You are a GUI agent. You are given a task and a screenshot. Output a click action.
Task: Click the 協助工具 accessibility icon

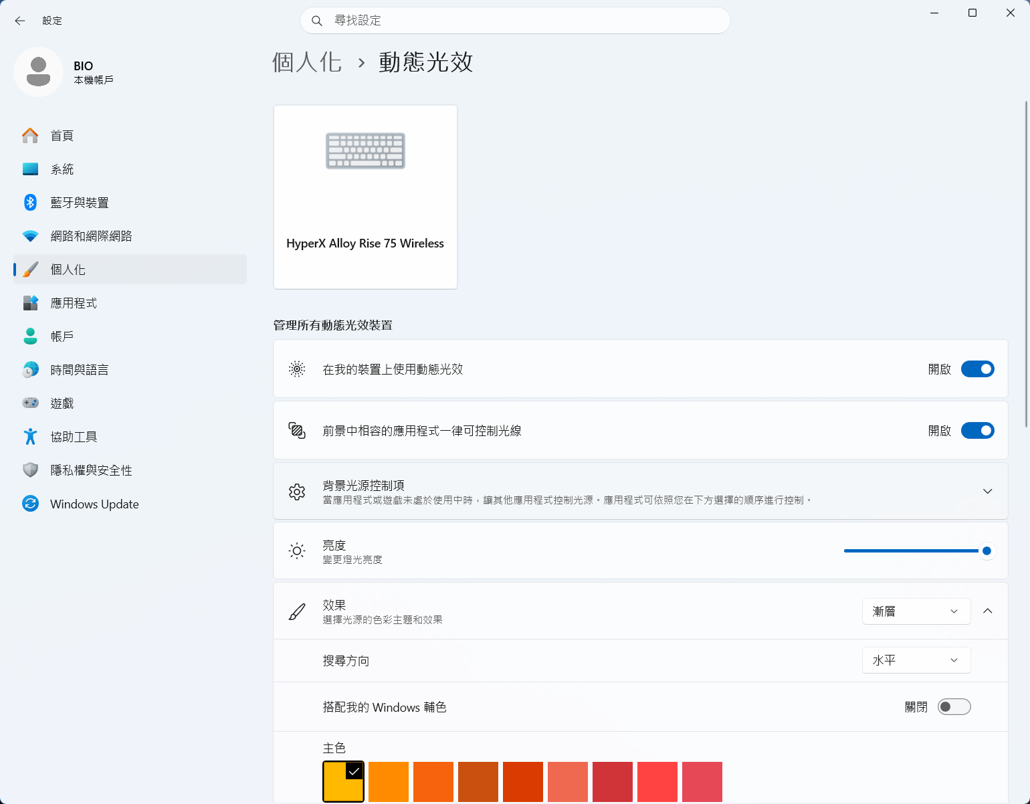coord(30,437)
